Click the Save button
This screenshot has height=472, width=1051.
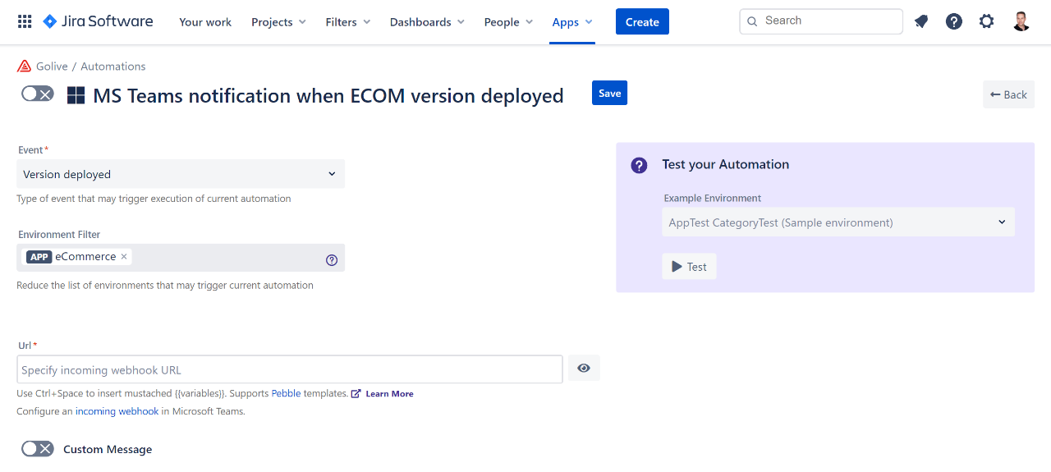609,93
